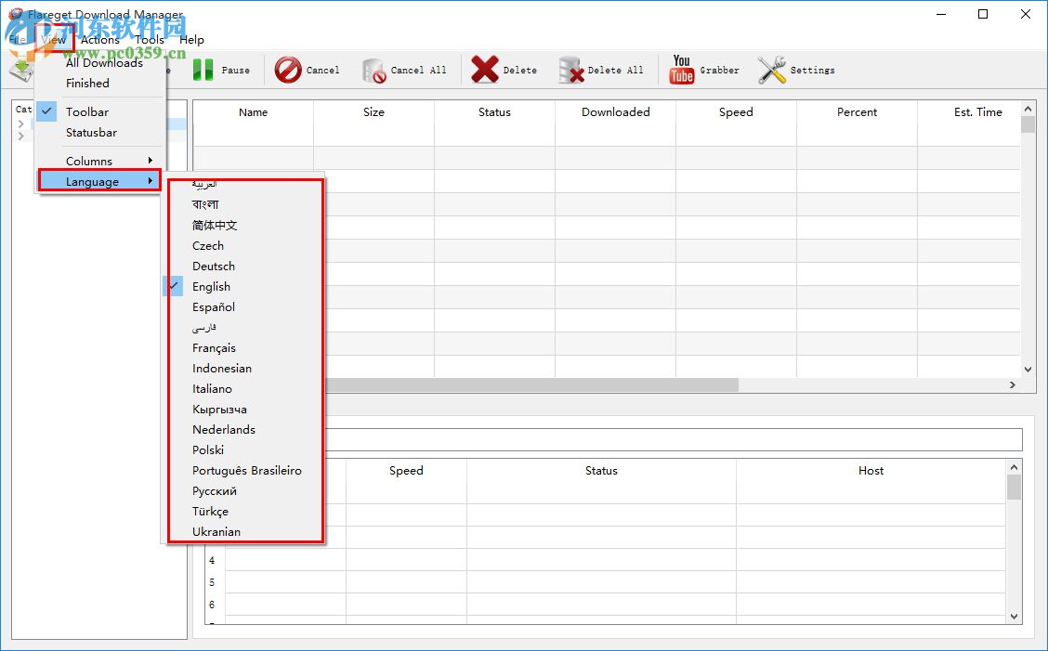Click the Percent column header
This screenshot has width=1048, height=651.
(x=857, y=112)
